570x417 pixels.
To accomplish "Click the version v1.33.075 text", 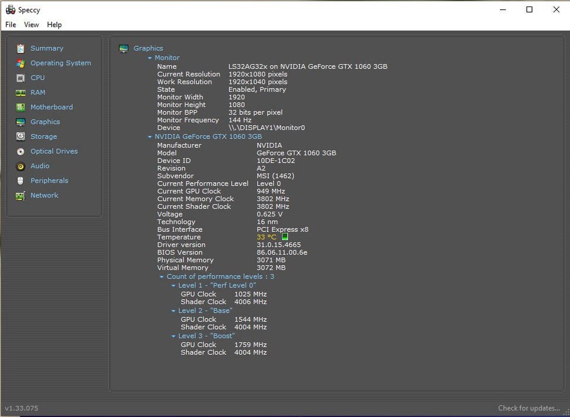I will tap(21, 408).
